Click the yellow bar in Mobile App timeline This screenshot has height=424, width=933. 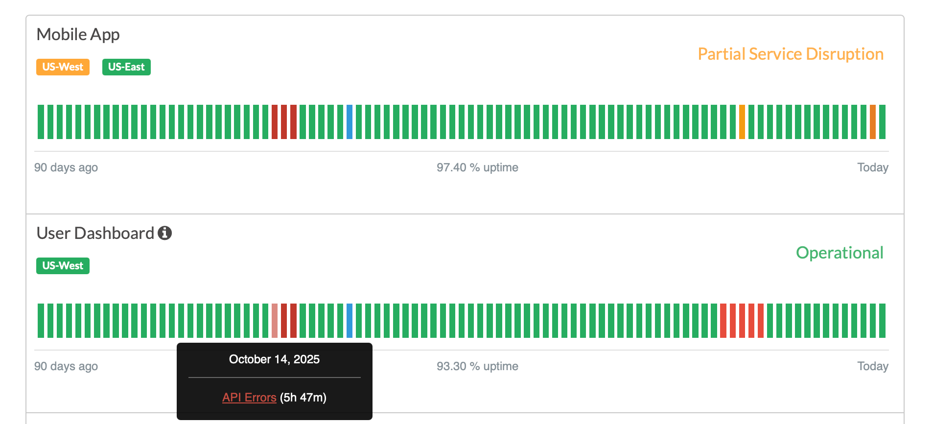[x=742, y=122]
